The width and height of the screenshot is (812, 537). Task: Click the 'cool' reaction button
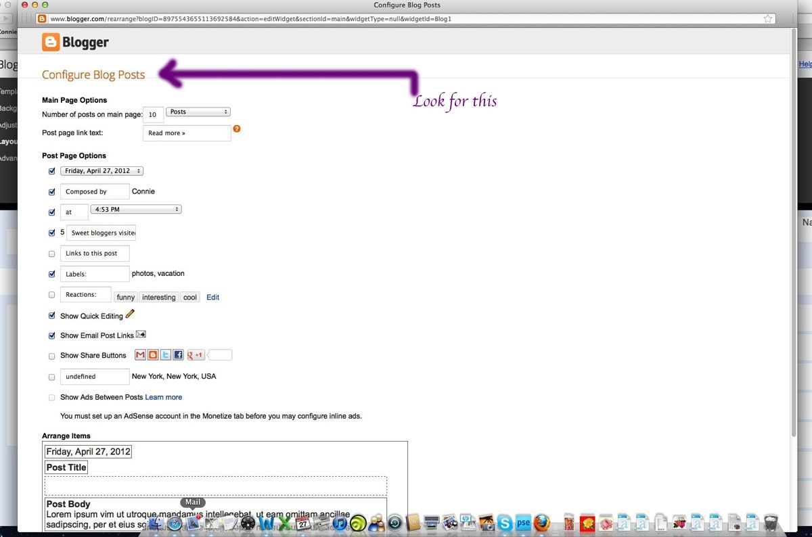pos(190,298)
